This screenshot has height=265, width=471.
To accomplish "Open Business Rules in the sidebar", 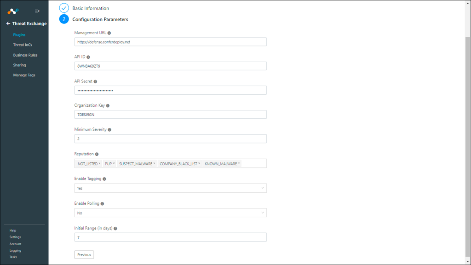I will tap(25, 55).
